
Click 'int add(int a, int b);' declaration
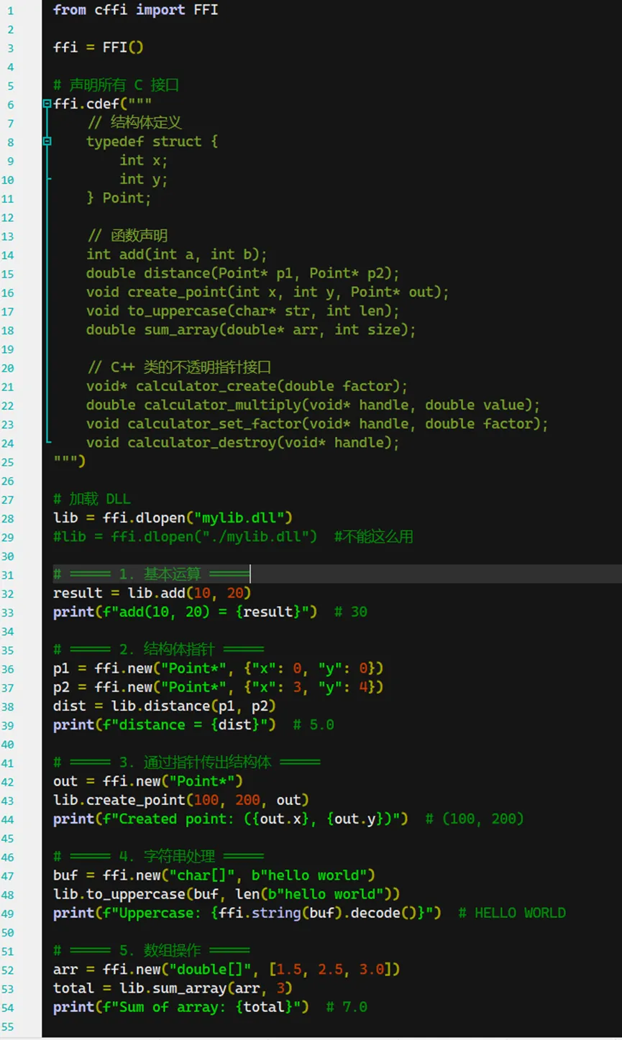(177, 254)
